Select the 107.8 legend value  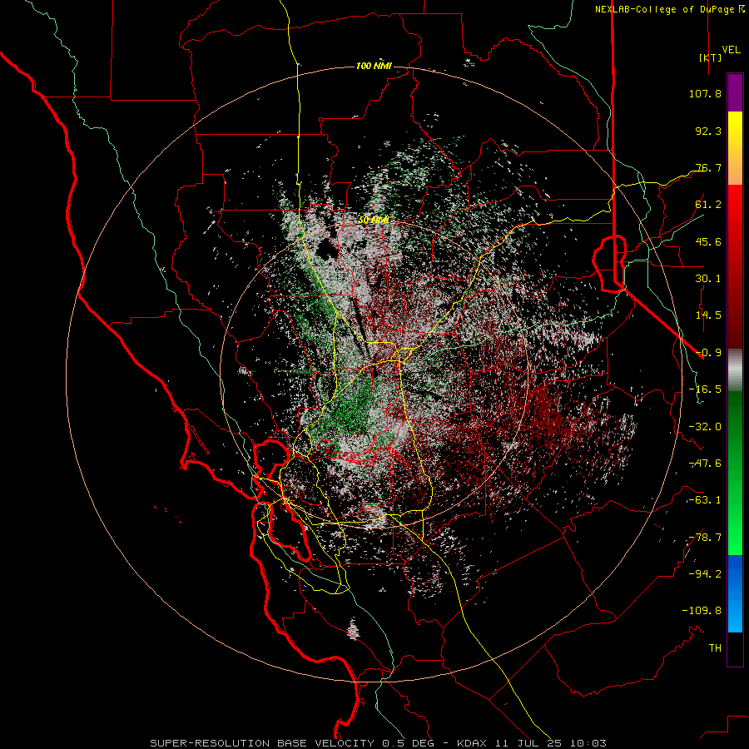coord(705,93)
